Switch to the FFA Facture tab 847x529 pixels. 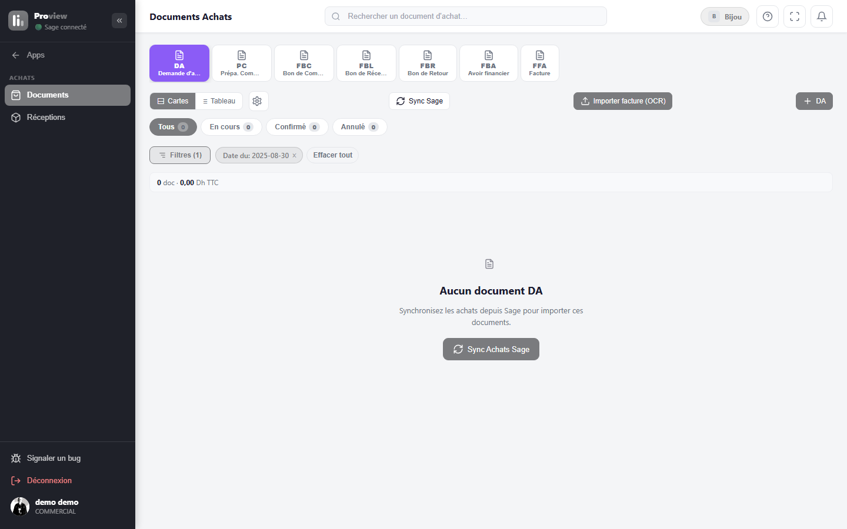[x=540, y=63]
